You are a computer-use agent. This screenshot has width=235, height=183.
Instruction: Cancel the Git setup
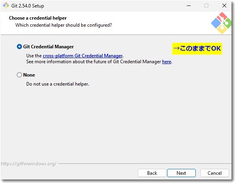pos(215,173)
